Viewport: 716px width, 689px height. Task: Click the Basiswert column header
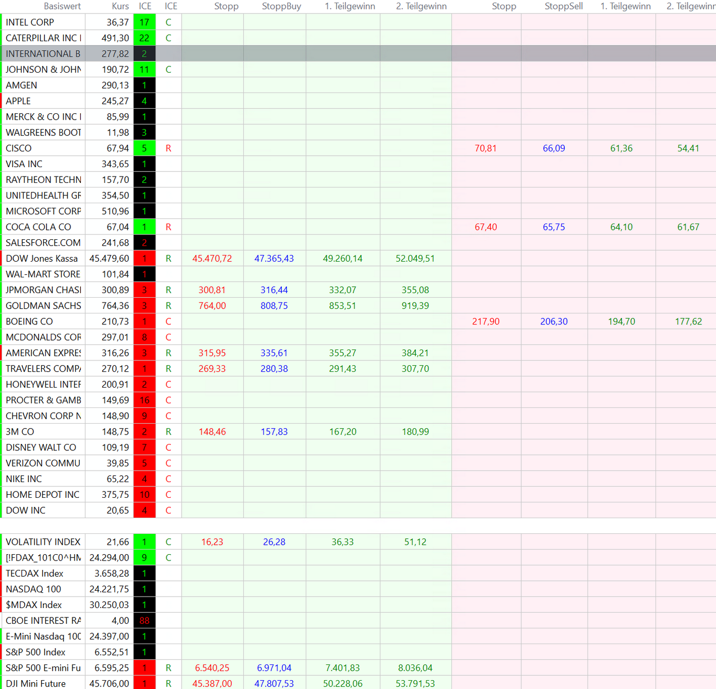pos(62,6)
